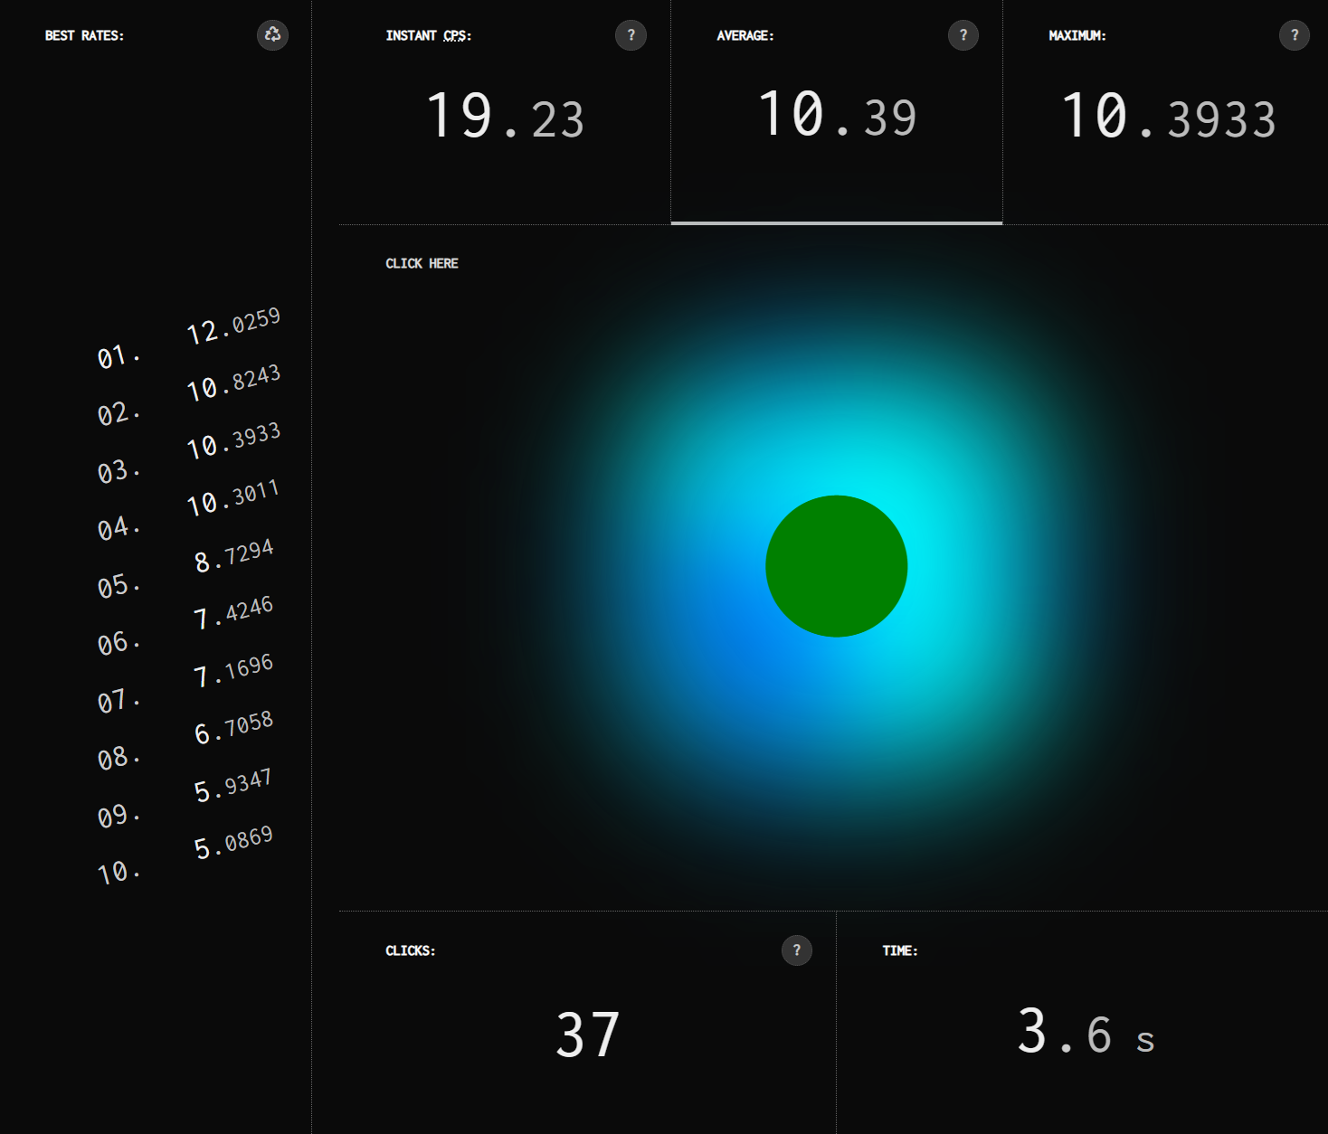Click rank number 05.

(x=119, y=586)
